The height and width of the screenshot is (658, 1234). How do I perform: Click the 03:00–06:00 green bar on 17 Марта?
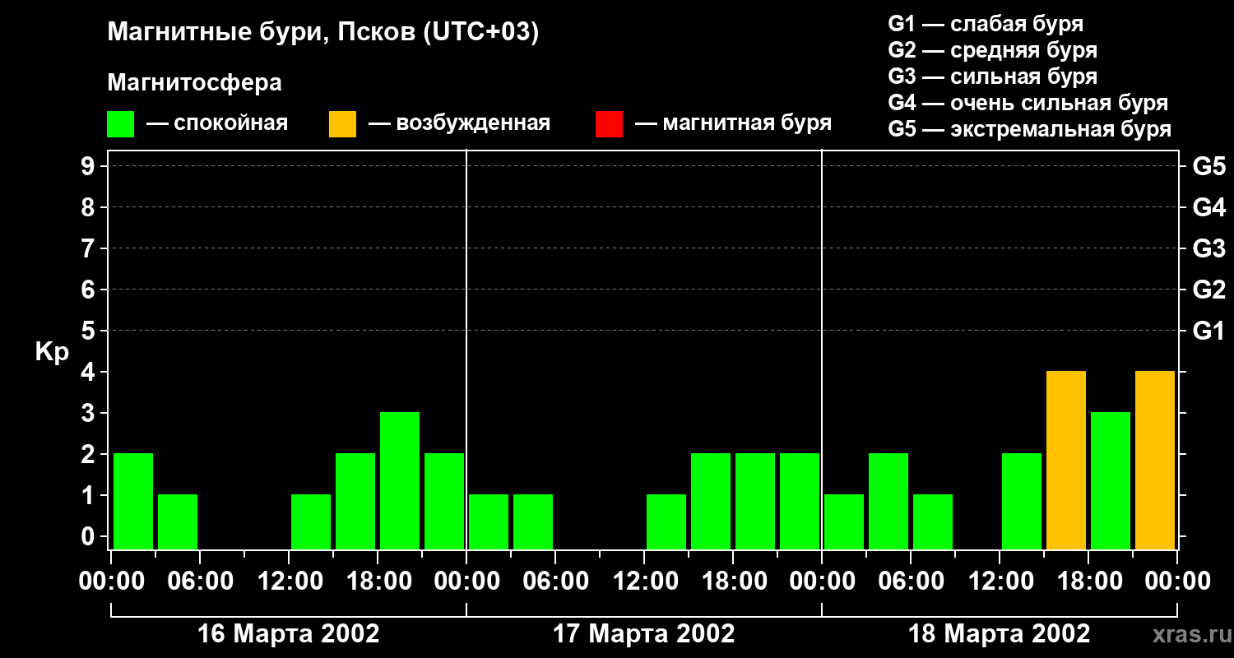[533, 521]
